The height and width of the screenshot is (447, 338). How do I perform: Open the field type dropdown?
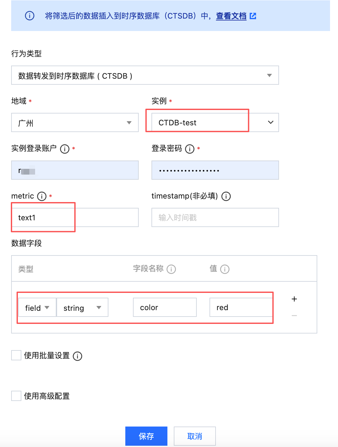37,308
